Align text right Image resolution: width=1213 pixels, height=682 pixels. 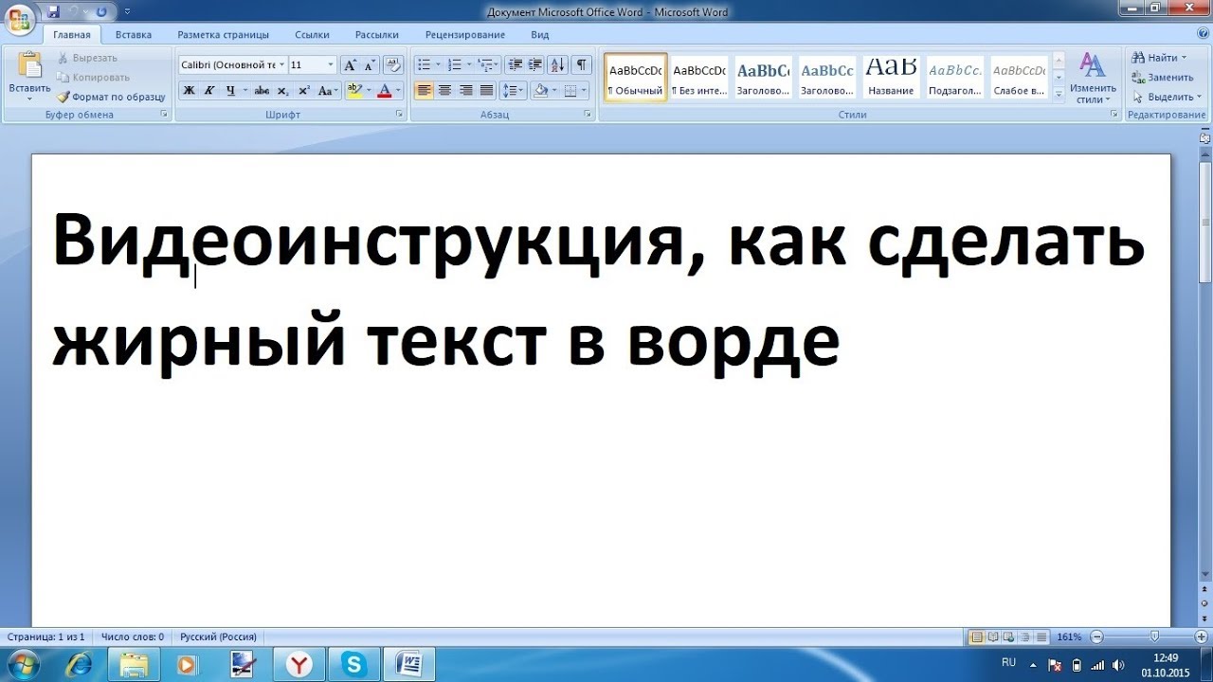465,91
